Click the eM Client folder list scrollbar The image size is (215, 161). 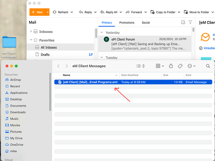point(96,33)
